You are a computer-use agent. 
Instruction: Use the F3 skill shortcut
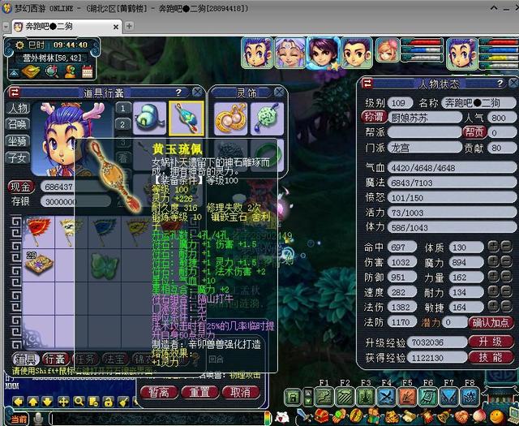click(365, 397)
